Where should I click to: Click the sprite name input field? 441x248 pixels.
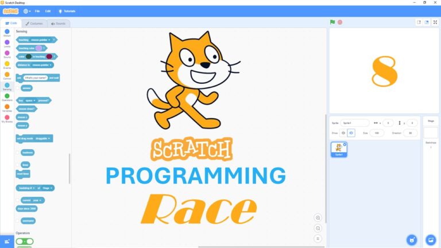355,123
